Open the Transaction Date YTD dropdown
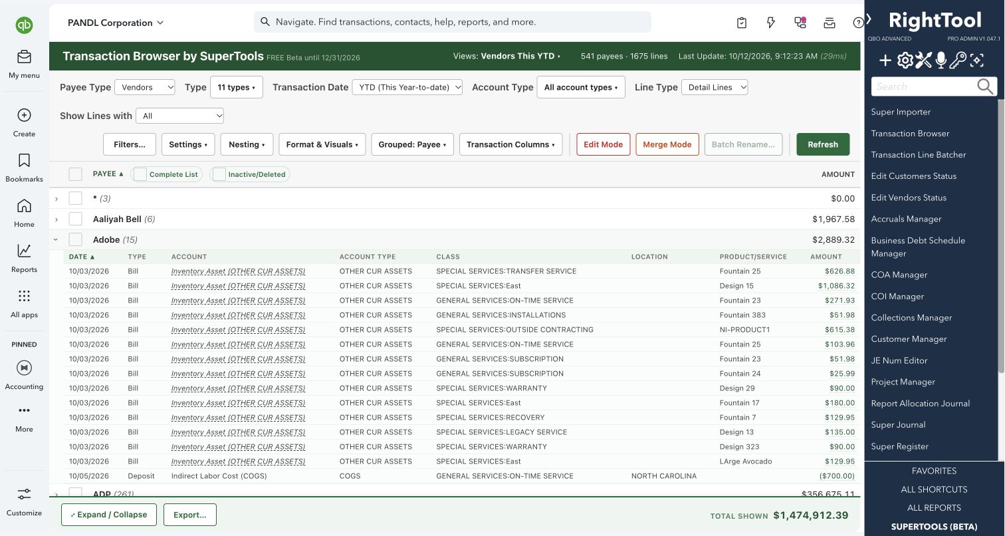 pyautogui.click(x=407, y=87)
